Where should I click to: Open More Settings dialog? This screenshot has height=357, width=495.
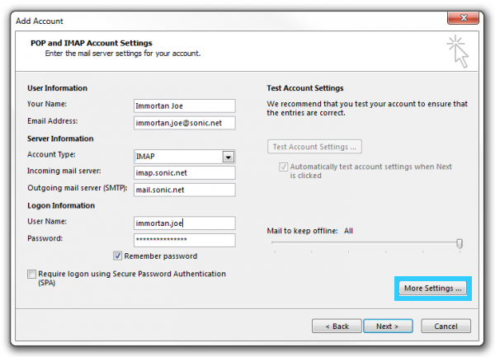tap(433, 289)
